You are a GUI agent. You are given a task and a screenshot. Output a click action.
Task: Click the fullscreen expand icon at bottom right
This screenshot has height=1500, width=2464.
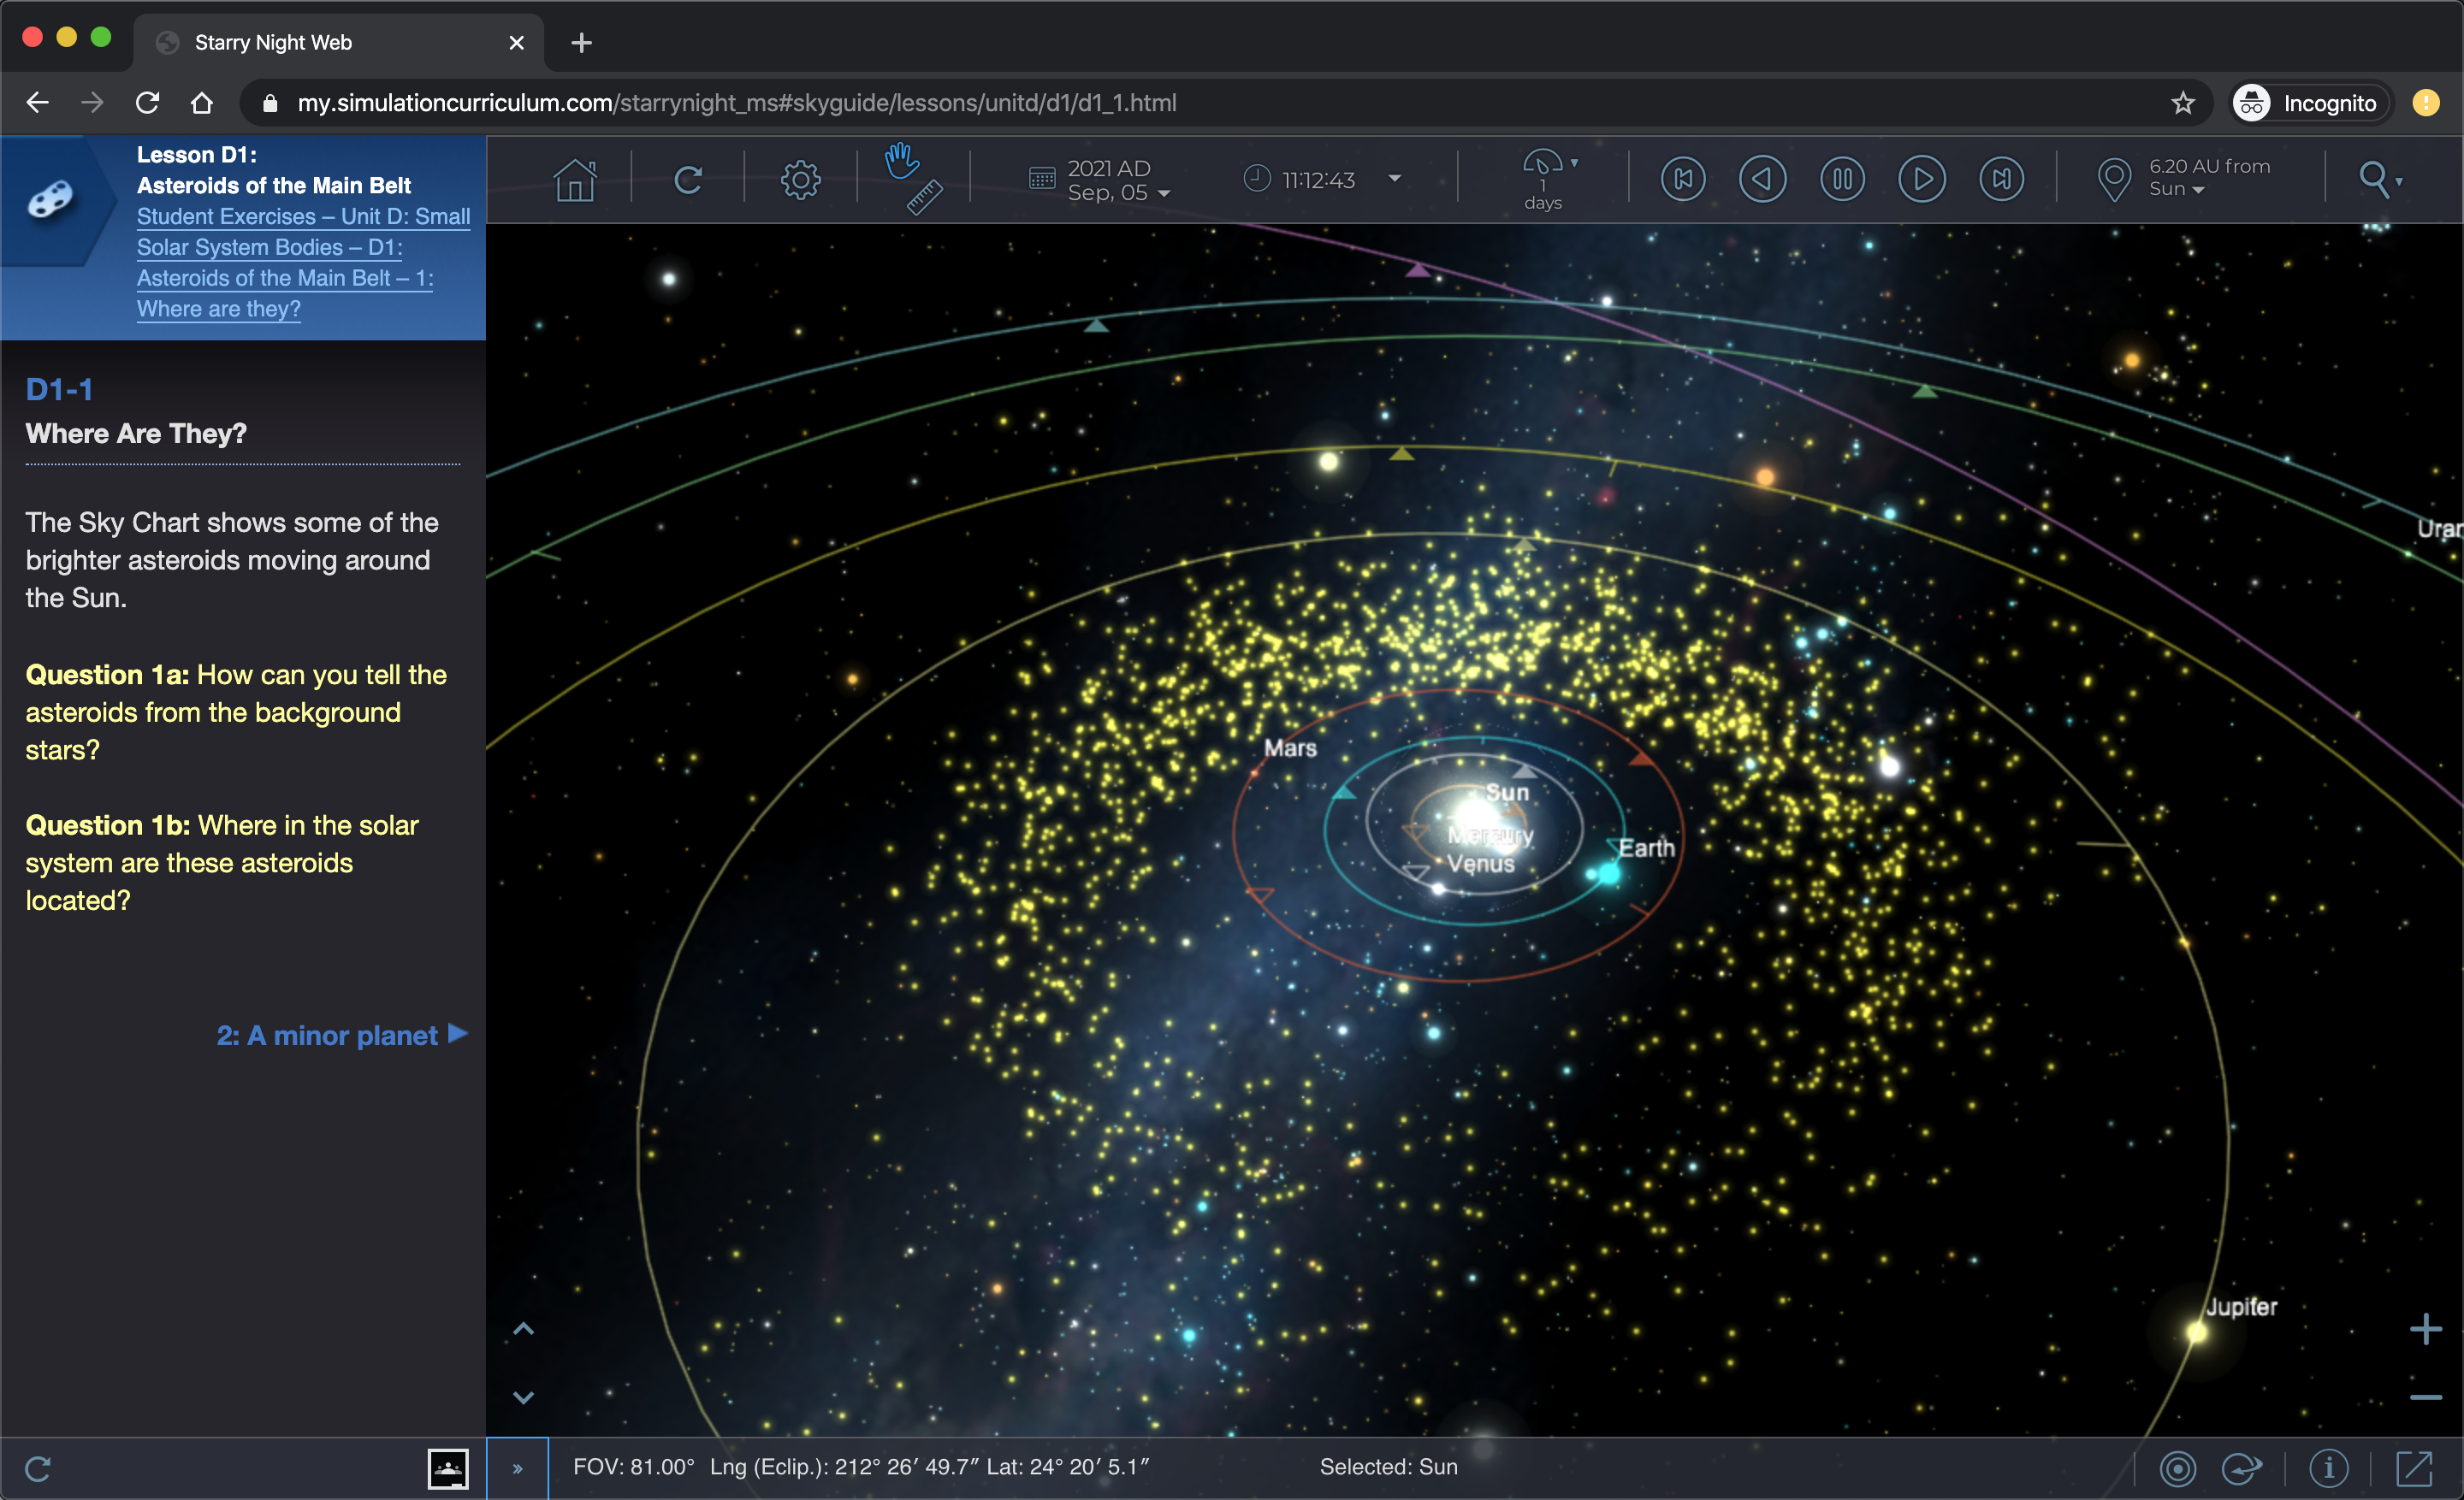pyautogui.click(x=2412, y=1468)
